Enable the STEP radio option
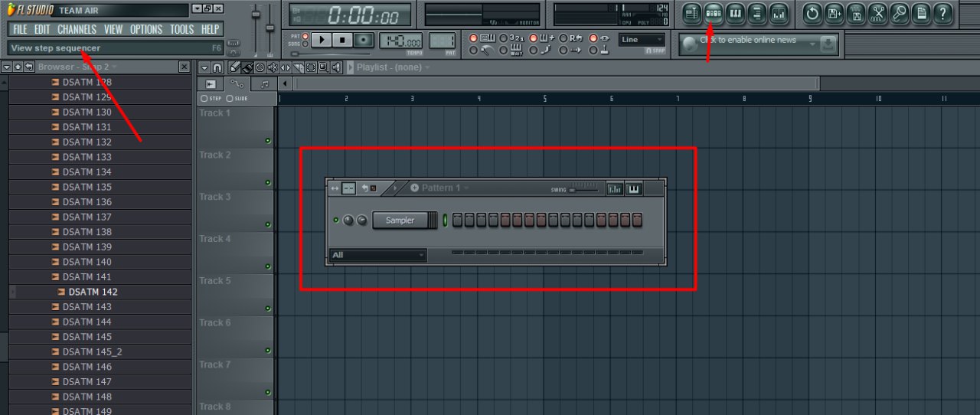 pos(204,99)
